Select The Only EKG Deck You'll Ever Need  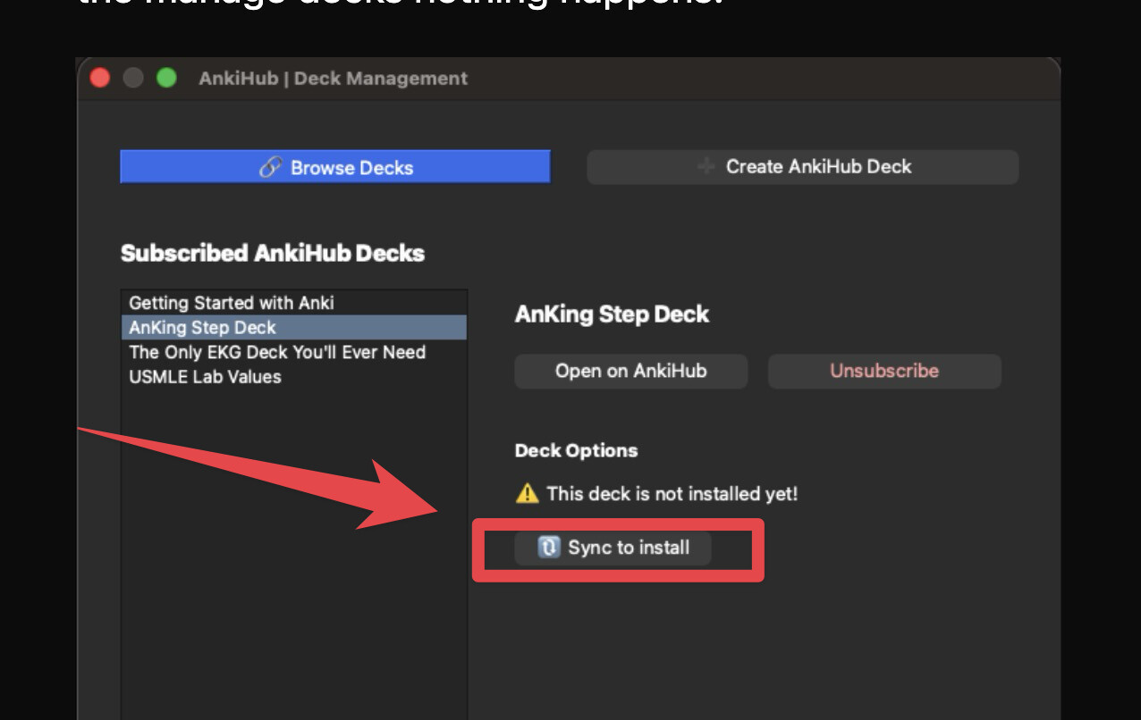click(x=294, y=352)
